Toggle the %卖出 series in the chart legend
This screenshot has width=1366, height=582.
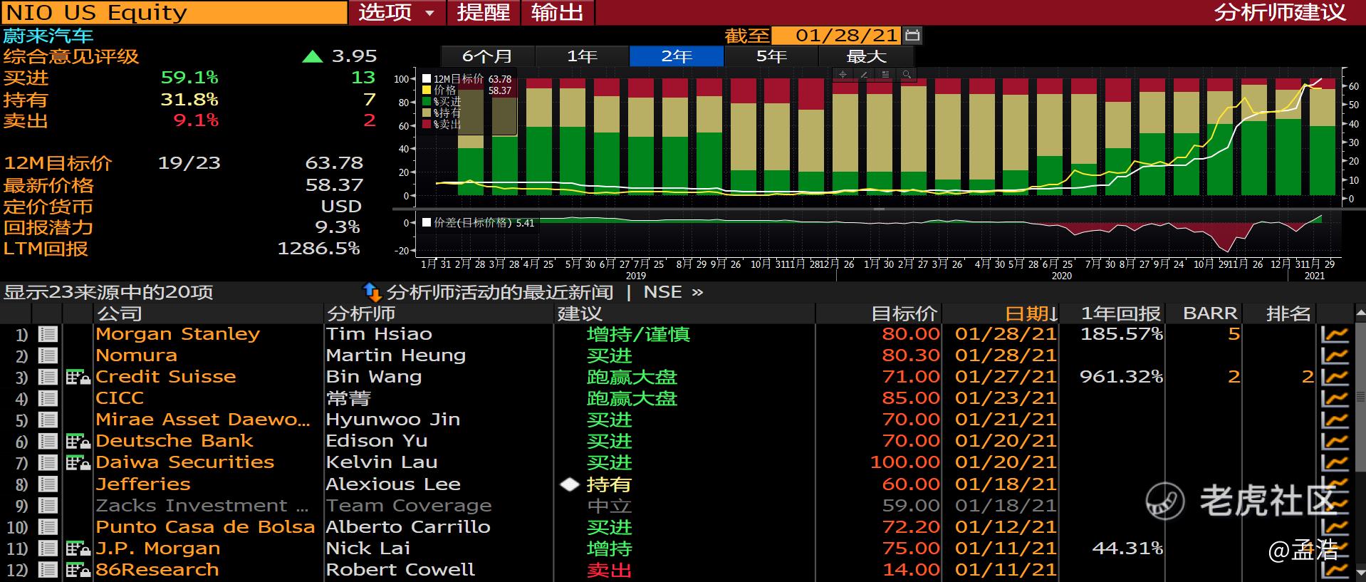tap(427, 125)
